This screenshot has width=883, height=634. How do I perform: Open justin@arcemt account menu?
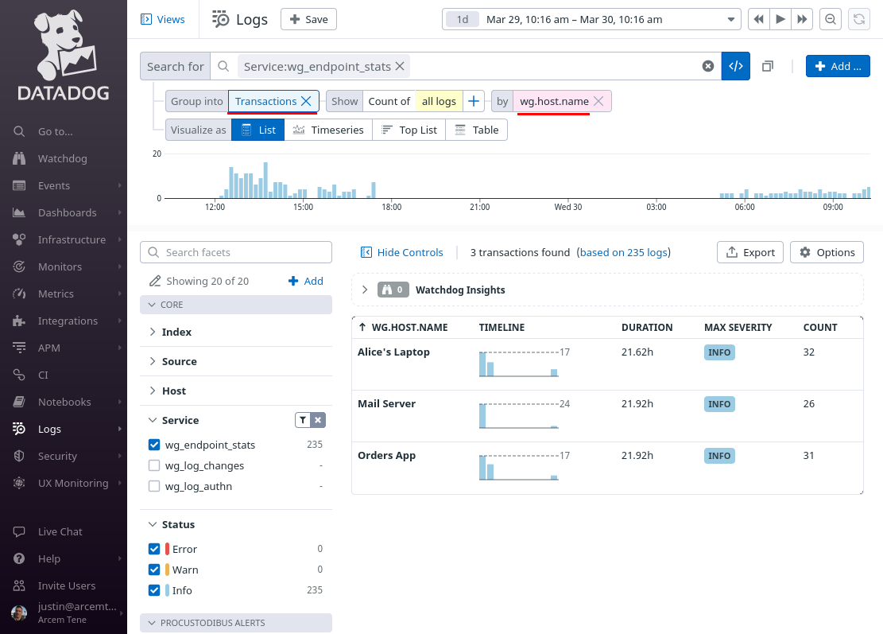(x=68, y=613)
